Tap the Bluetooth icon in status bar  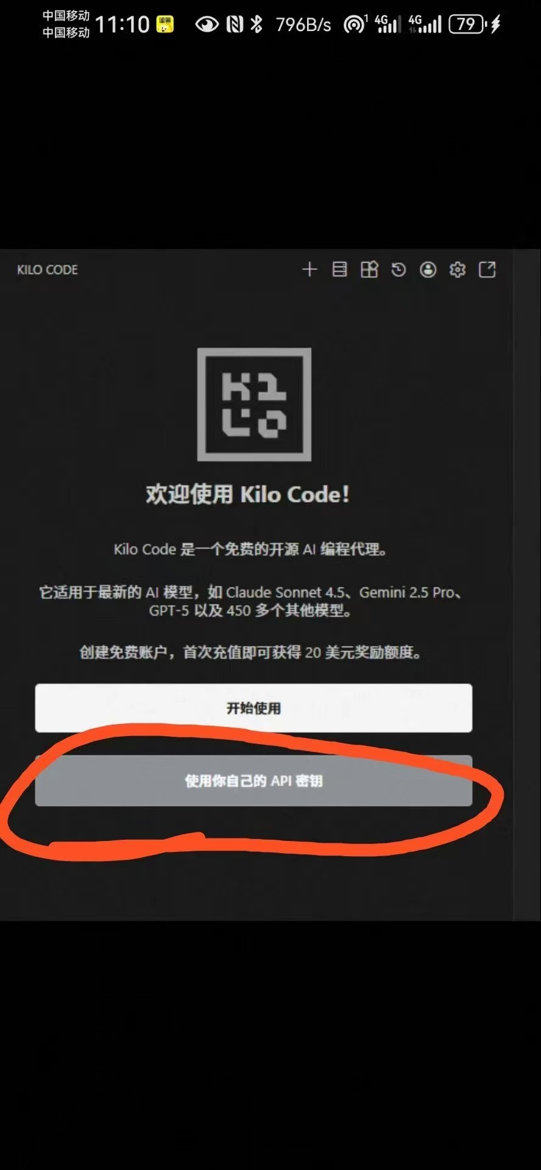(256, 24)
